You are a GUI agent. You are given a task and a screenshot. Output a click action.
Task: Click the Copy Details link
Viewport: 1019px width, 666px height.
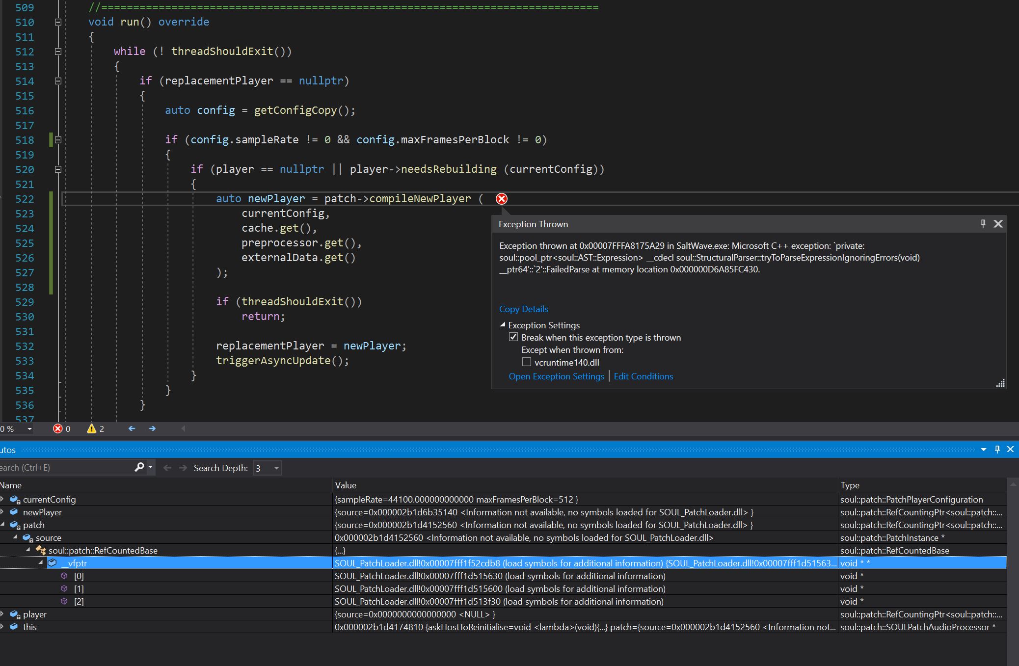click(x=523, y=309)
